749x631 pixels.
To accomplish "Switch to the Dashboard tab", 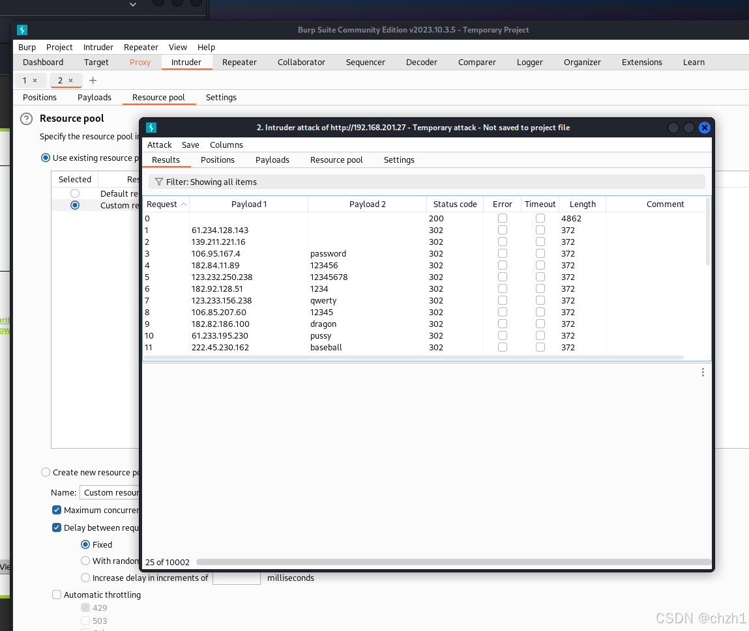I will click(x=43, y=62).
